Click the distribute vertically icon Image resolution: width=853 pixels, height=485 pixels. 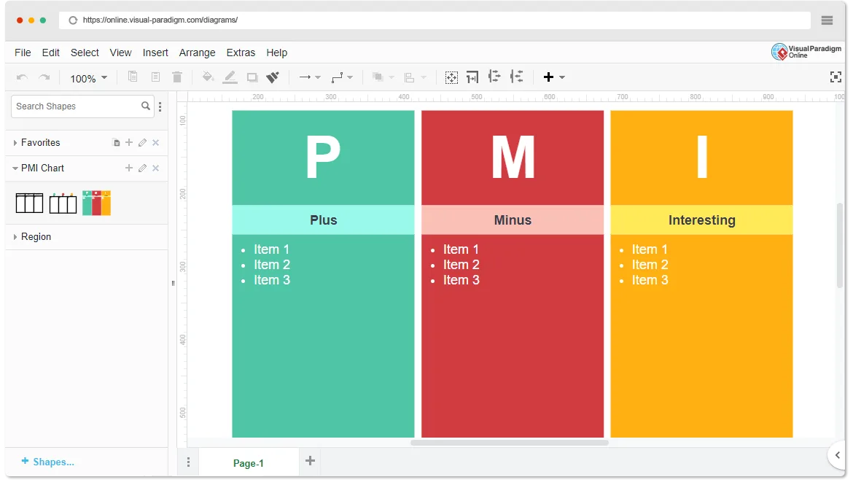click(x=516, y=77)
